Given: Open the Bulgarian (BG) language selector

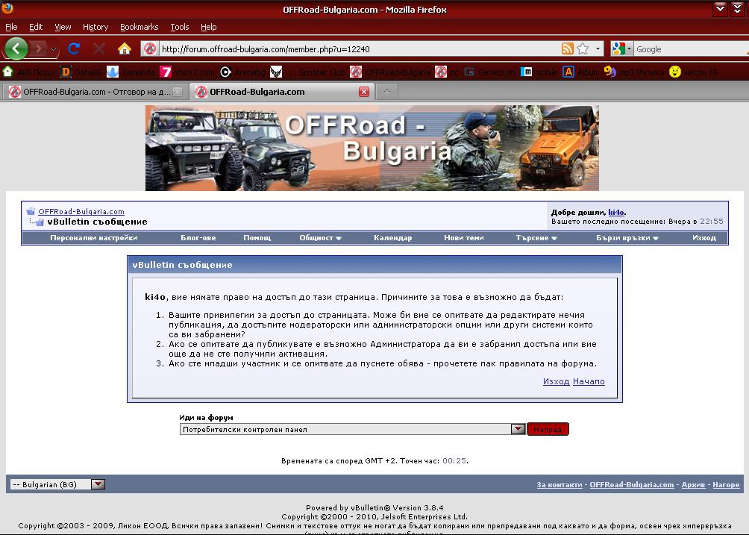Looking at the screenshot, I should coord(57,484).
